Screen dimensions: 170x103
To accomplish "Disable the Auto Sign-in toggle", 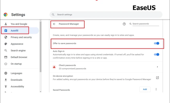I will click(156, 54).
